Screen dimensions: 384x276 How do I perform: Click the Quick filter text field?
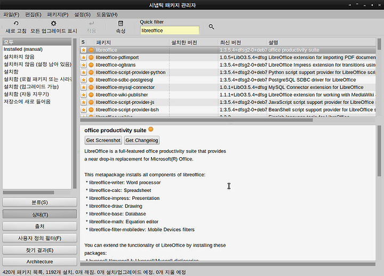pos(170,30)
